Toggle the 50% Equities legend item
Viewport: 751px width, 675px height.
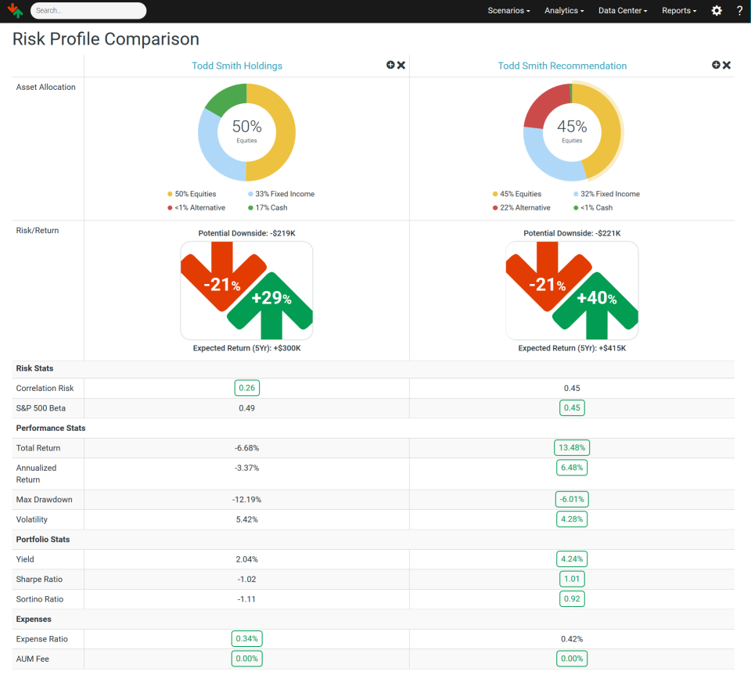(192, 194)
